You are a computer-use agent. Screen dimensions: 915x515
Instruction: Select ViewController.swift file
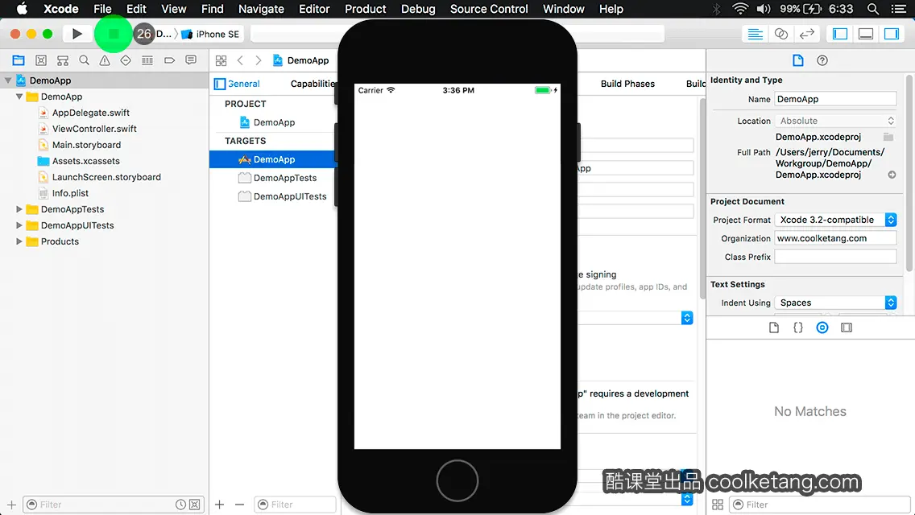tap(94, 128)
